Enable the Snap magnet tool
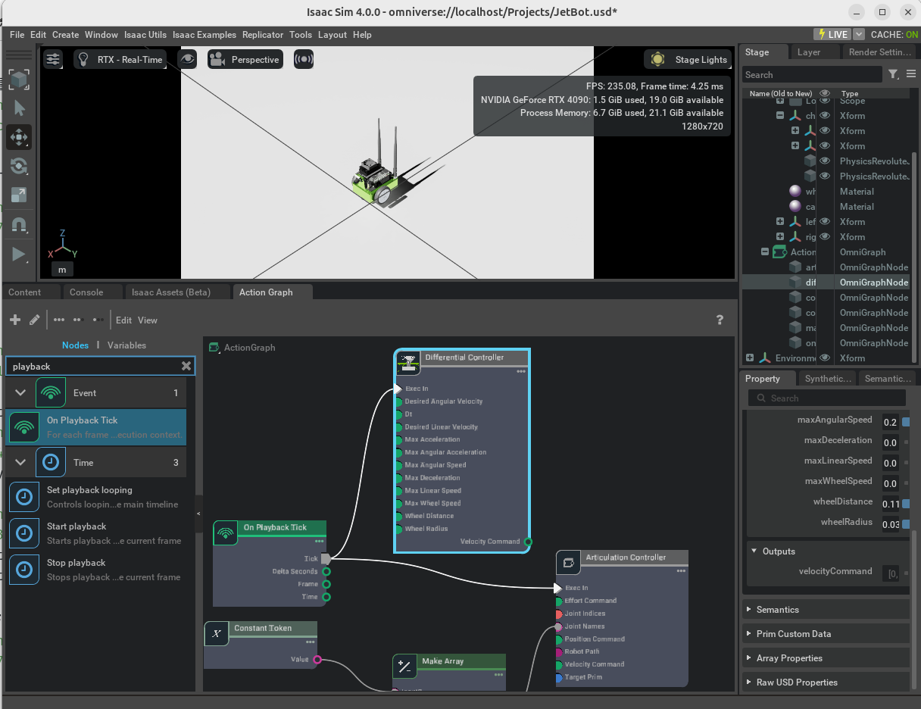The image size is (921, 709). click(19, 224)
